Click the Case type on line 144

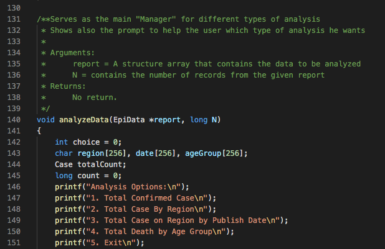tap(64, 165)
